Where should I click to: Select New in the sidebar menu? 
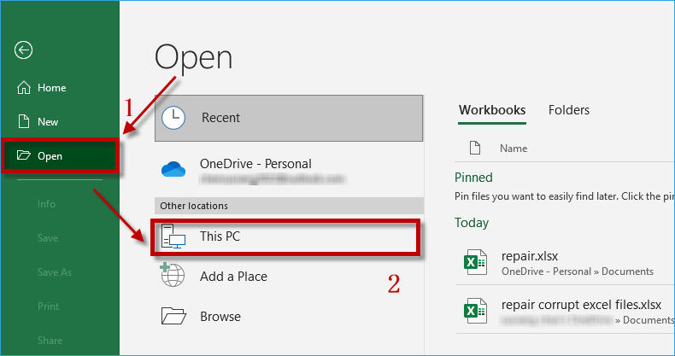click(60, 122)
